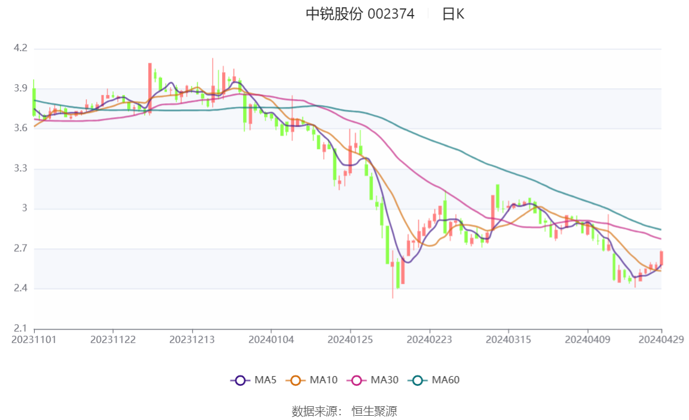Screen dimensions: 689x420
Task: Toggle the MA60 series legend label
Action: tap(445, 380)
